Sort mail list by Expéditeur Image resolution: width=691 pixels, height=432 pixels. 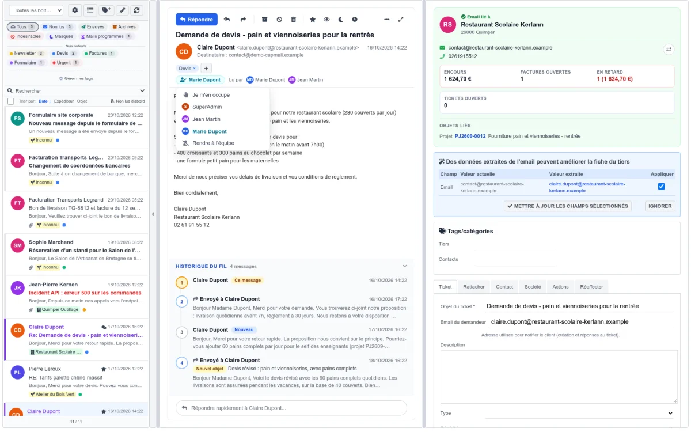[64, 101]
